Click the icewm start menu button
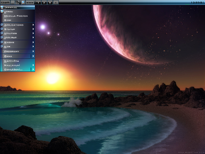The width and height of the screenshot is (205, 154). tap(5, 2)
